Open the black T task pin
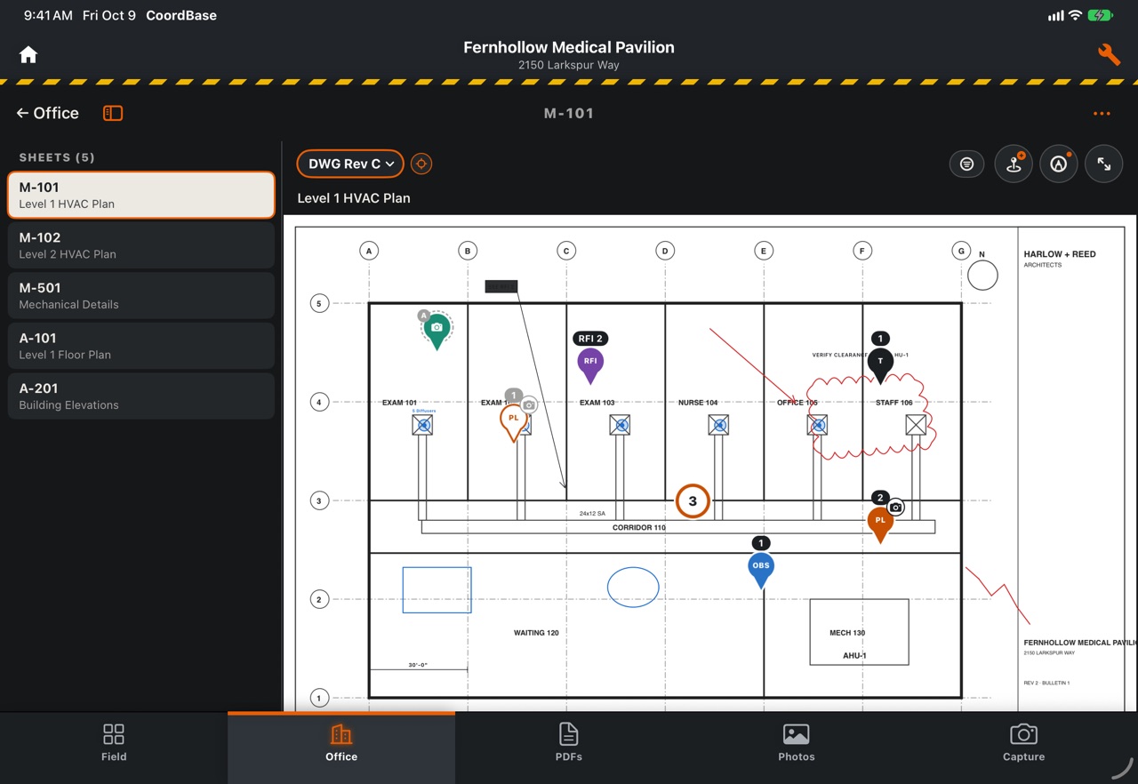The height and width of the screenshot is (784, 1138). click(880, 364)
